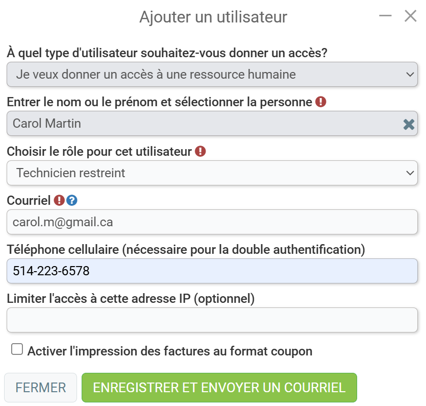Enable coupon format invoice printing checkbox

pos(17,349)
